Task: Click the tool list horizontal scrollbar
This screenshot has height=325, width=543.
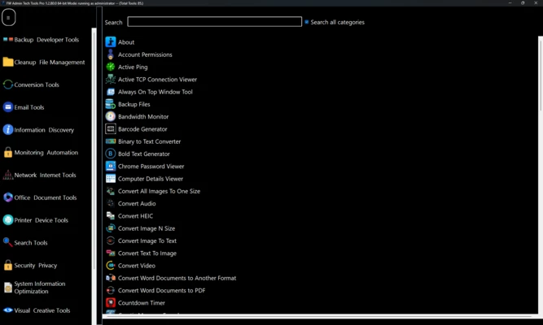Action: [318, 316]
